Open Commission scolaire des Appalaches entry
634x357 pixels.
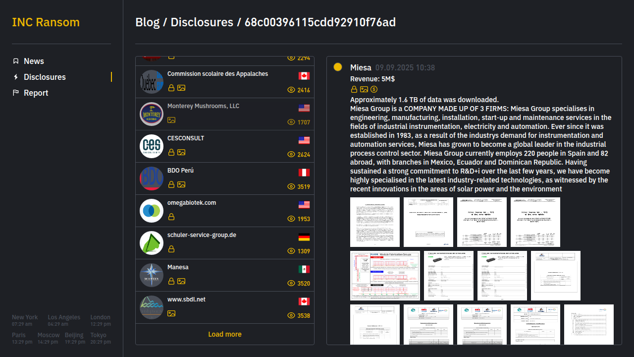[x=225, y=82]
